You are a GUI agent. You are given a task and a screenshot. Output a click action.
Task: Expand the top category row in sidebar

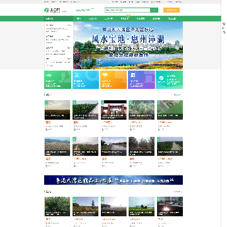(59, 25)
